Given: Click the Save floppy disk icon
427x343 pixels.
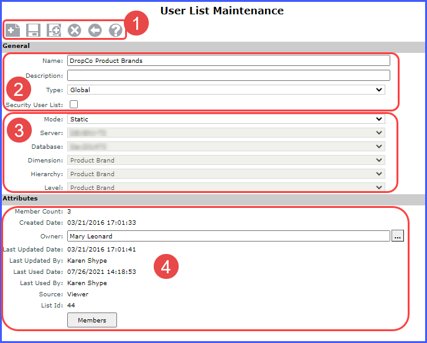Looking at the screenshot, I should click(x=33, y=30).
